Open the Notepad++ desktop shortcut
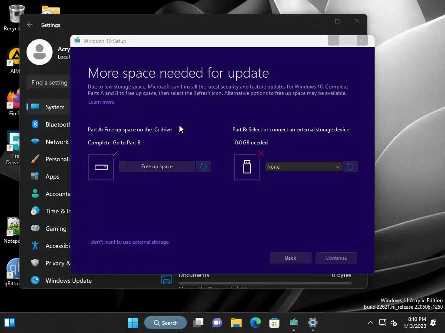 (x=13, y=231)
